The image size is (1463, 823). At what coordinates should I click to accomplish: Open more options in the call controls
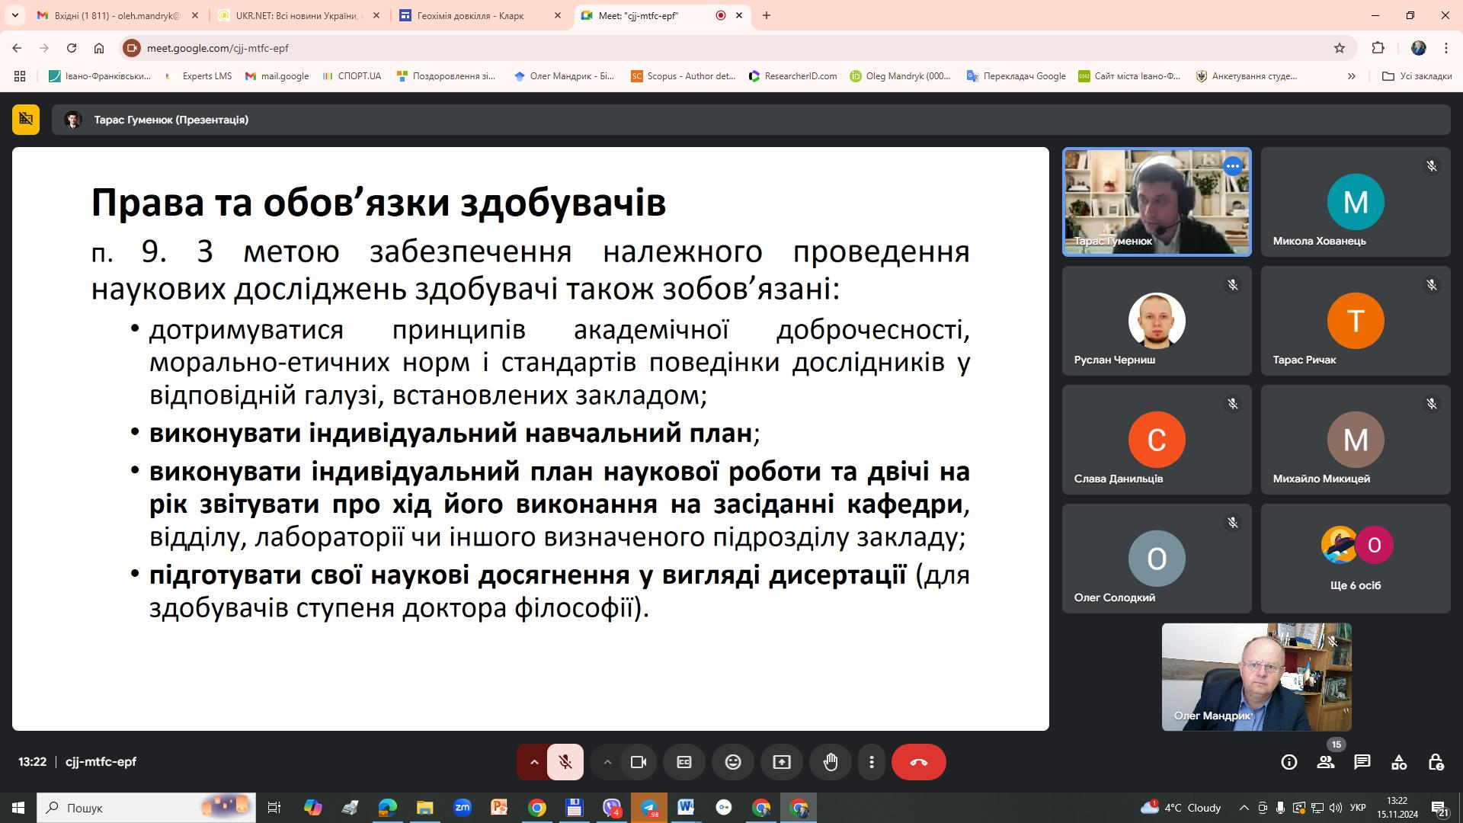(x=871, y=761)
